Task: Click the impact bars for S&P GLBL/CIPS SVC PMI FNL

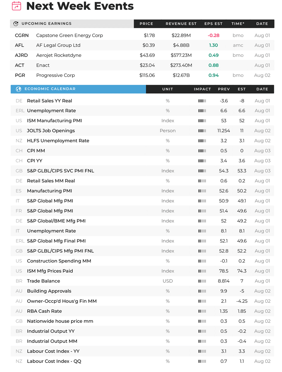Action: [202, 171]
